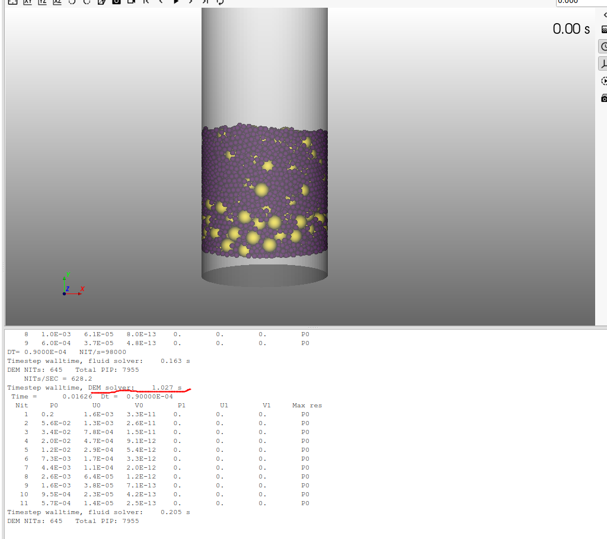Toggle the orientation axes button in sidebar
Image resolution: width=607 pixels, height=539 pixels.
click(x=603, y=64)
